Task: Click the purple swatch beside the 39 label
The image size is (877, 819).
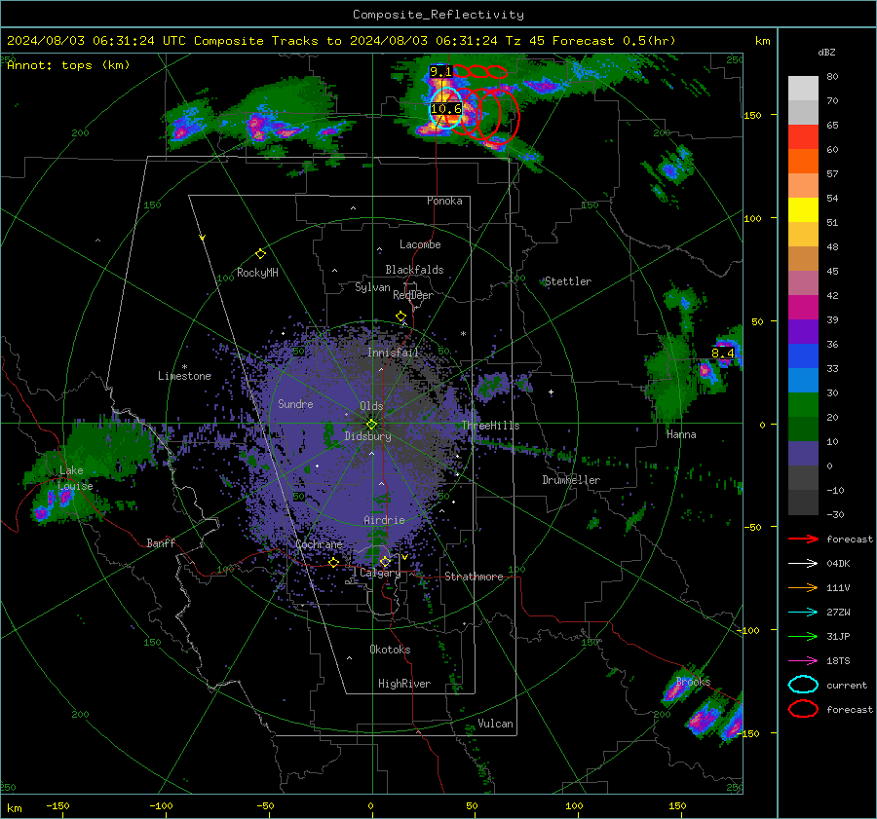Action: pos(803,331)
